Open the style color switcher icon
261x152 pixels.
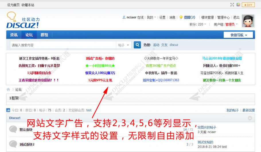(238, 5)
